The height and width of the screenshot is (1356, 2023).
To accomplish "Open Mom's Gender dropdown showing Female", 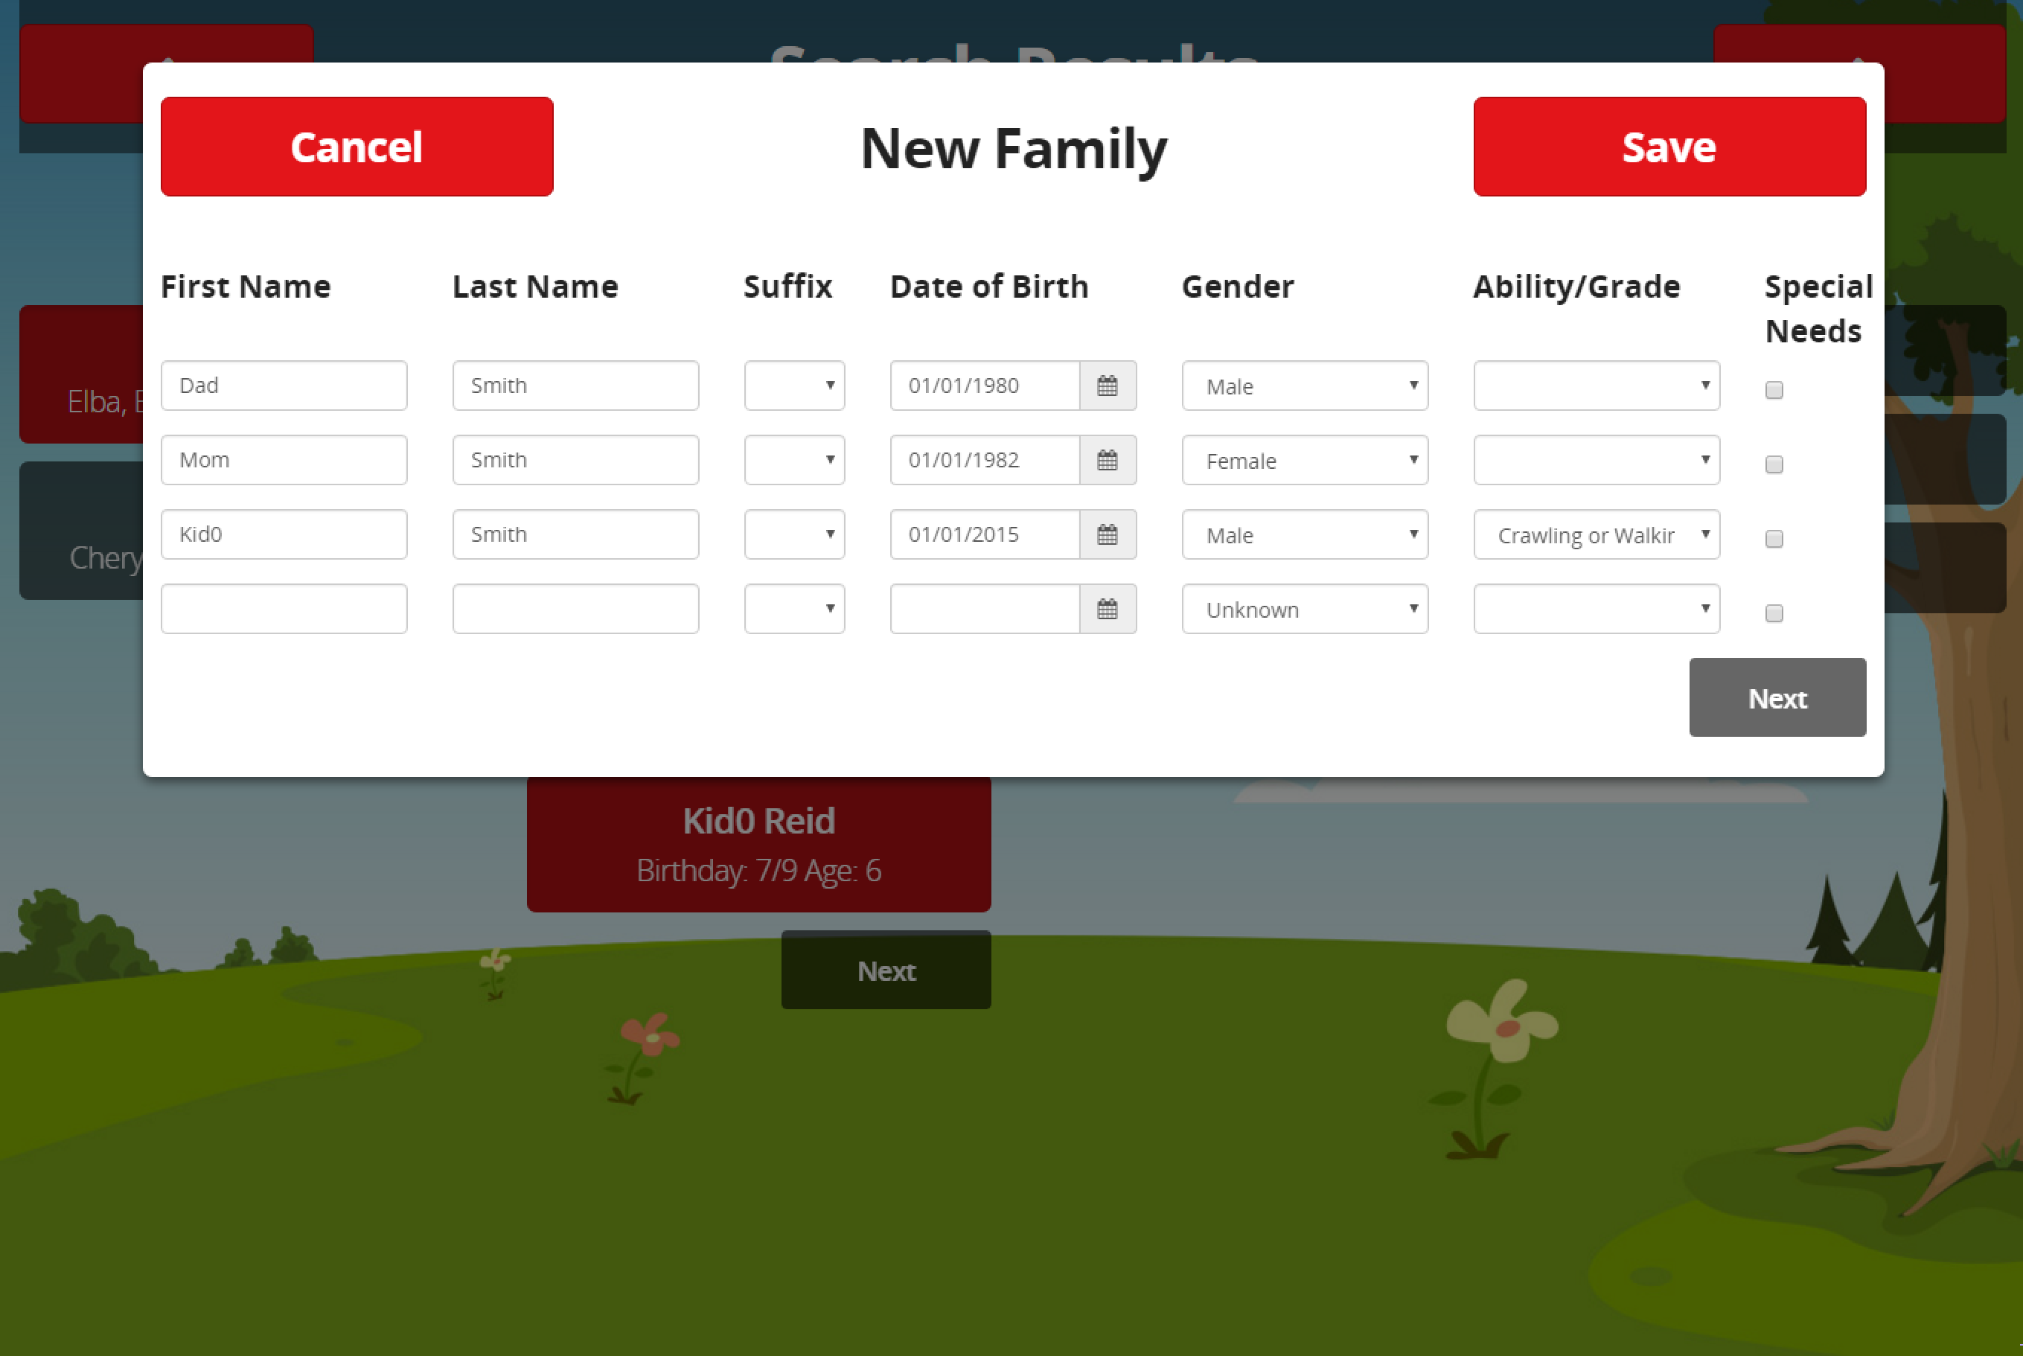I will point(1304,460).
